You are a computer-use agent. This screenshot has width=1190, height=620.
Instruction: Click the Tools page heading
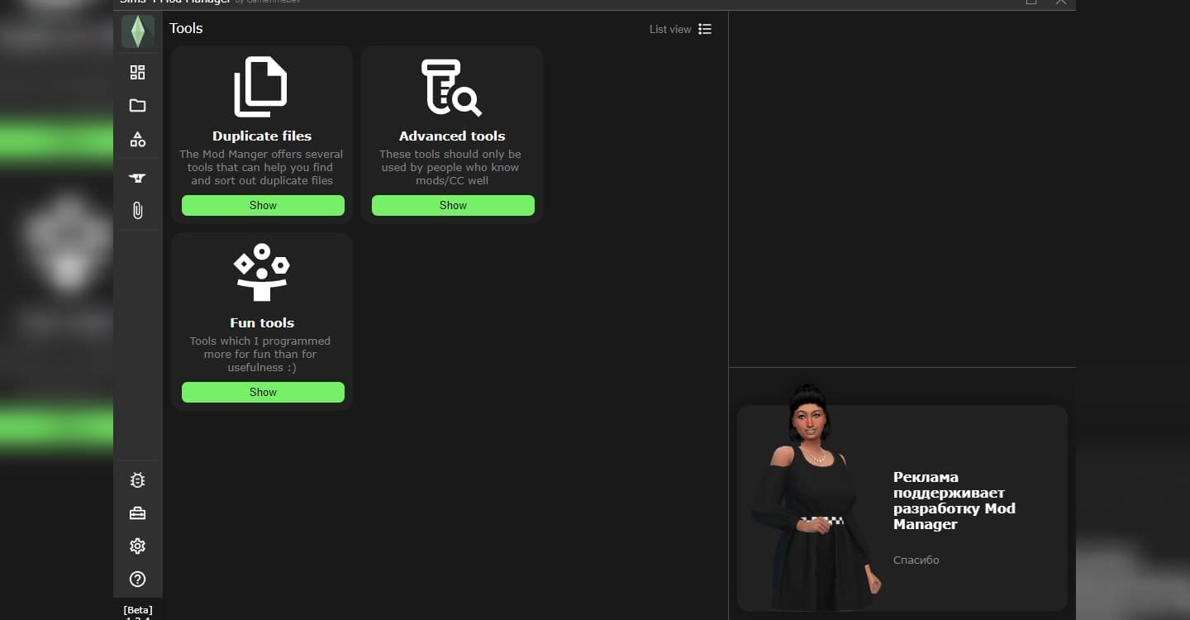(x=186, y=28)
